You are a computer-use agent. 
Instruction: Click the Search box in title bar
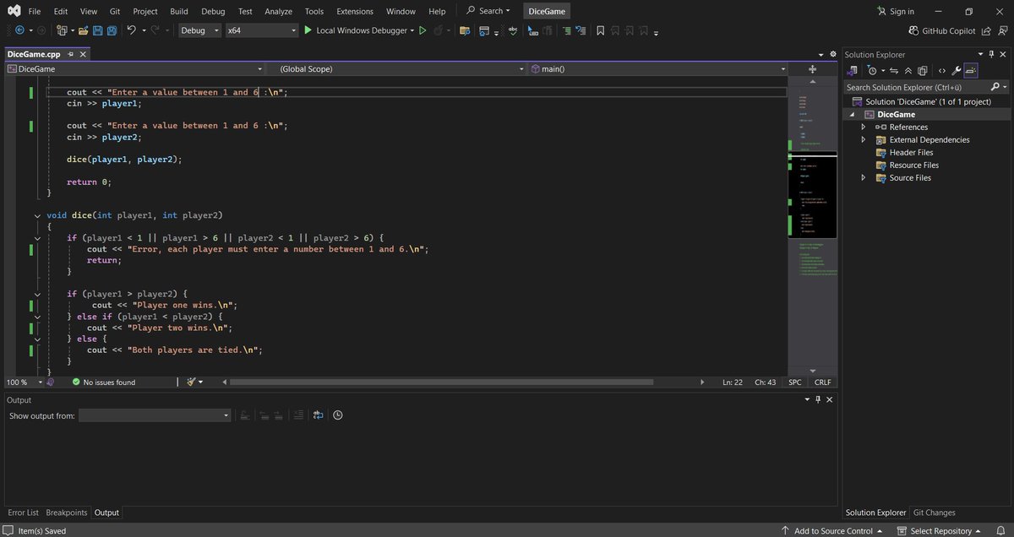488,11
